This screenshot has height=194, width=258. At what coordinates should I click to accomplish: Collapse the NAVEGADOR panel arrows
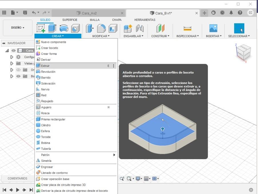pos(4,43)
